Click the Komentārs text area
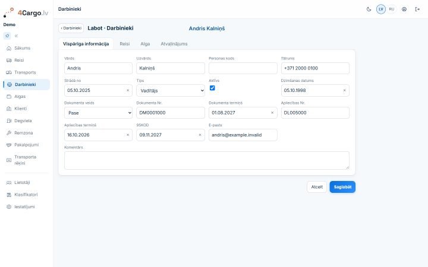Screen dimensions: 428x267 pos(207,160)
